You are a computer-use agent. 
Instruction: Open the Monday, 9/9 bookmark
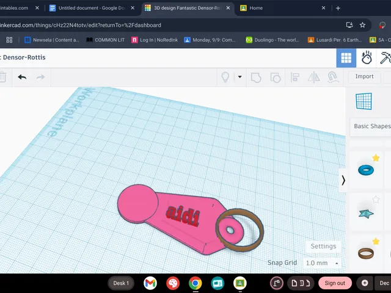tap(210, 40)
